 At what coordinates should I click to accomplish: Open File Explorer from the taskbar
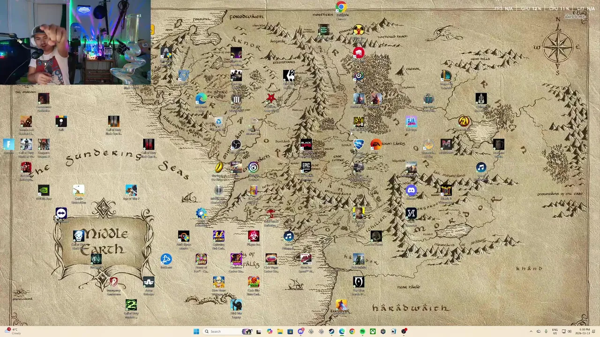(280, 331)
